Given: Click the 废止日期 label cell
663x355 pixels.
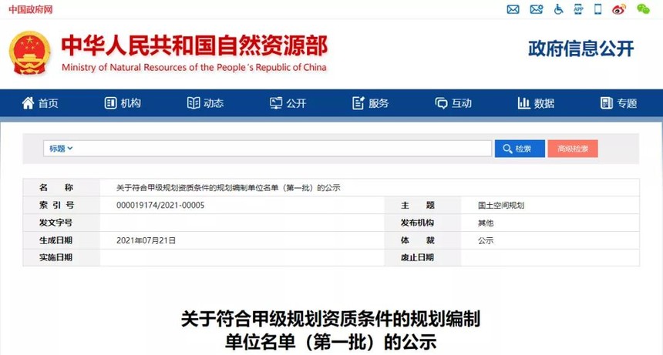Looking at the screenshot, I should coord(422,257).
